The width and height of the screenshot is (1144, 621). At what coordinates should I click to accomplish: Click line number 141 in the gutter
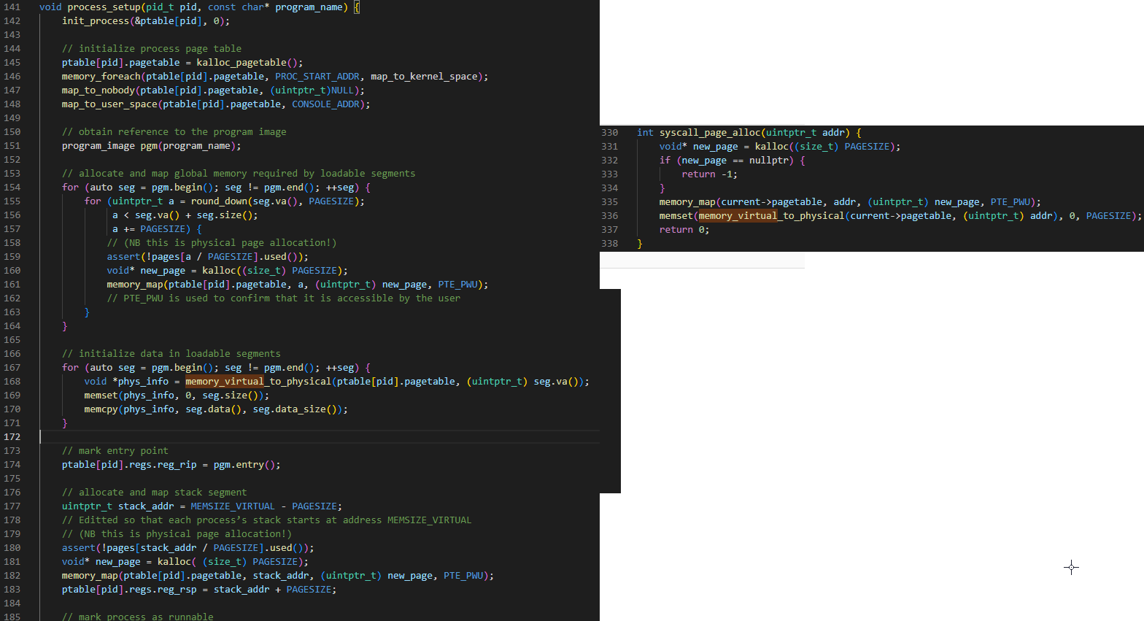[x=12, y=7]
